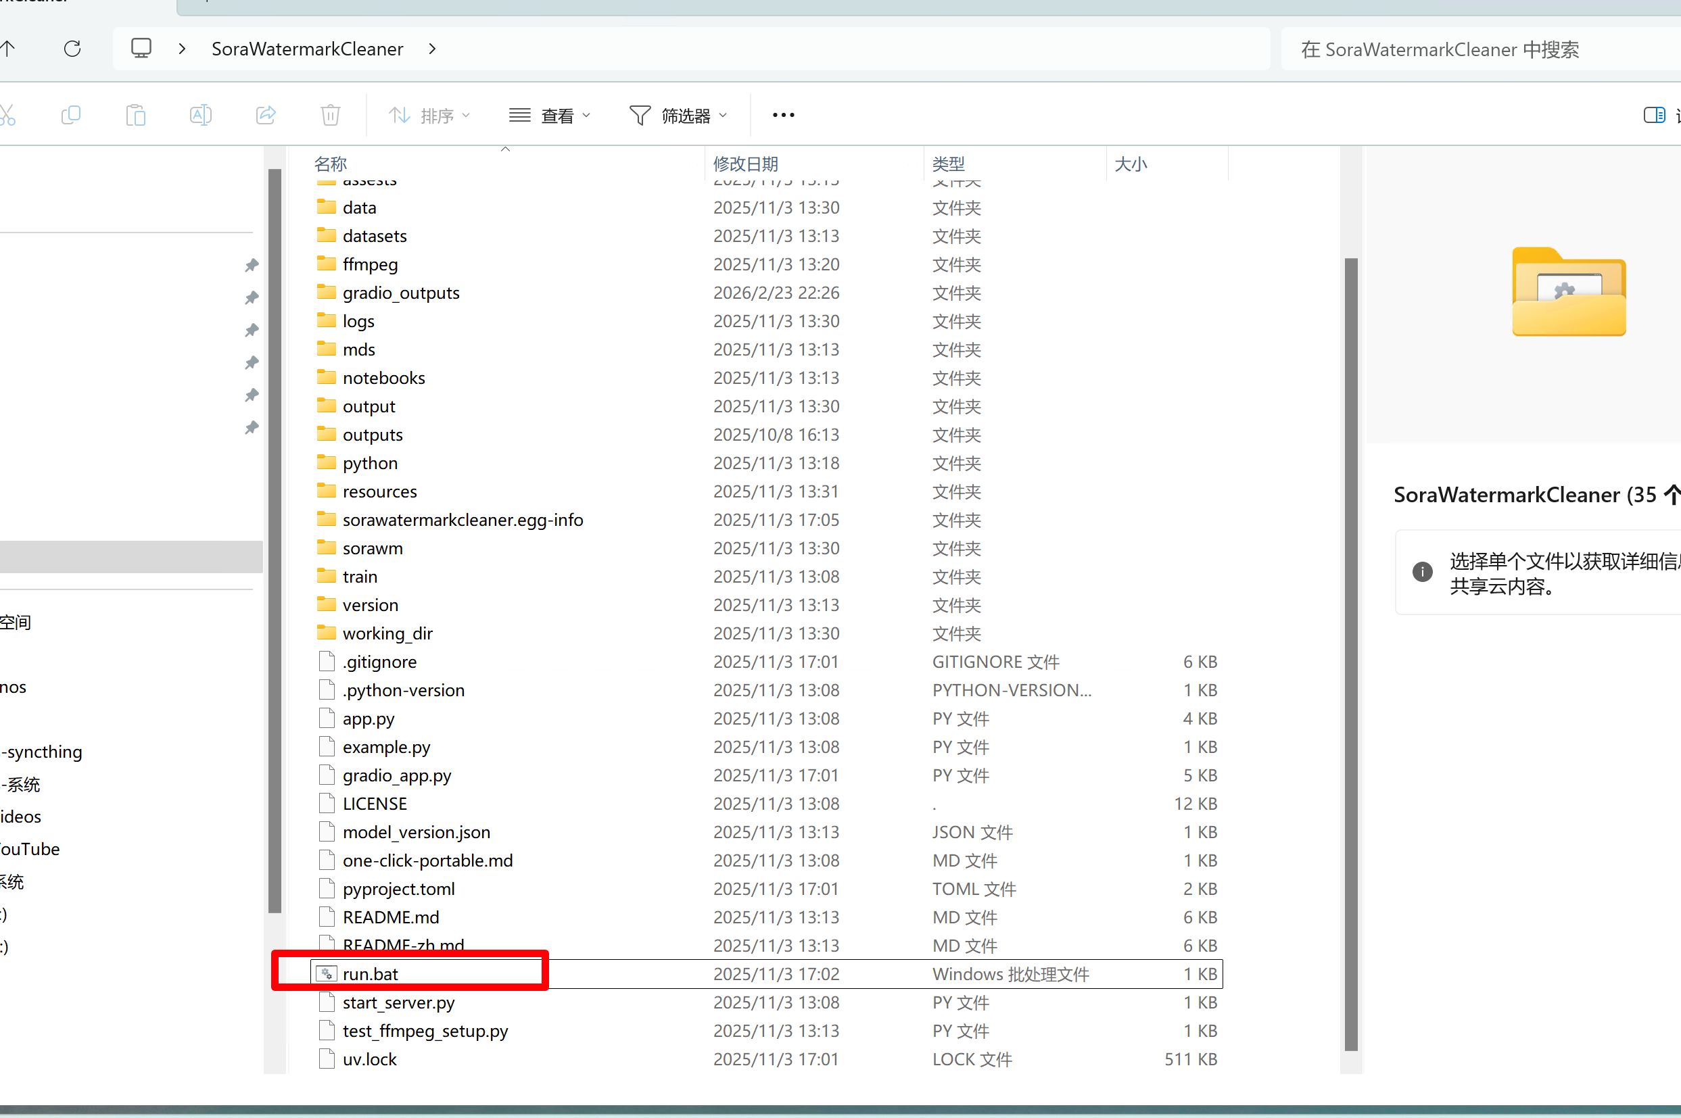The height and width of the screenshot is (1118, 1681).
Task: Open the three-dots more options menu
Action: tap(783, 115)
